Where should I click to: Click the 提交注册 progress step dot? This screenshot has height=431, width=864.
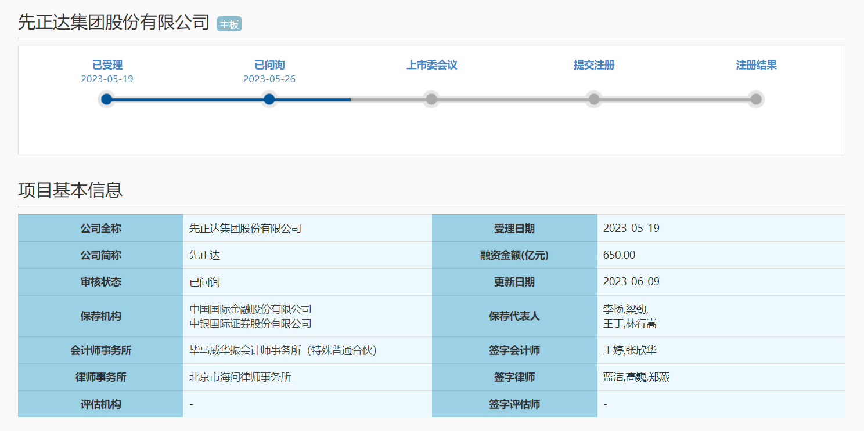click(593, 99)
